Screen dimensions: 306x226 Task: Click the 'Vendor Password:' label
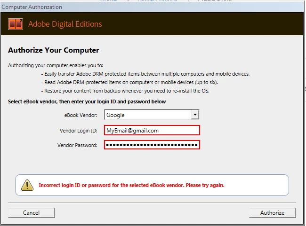(x=77, y=145)
